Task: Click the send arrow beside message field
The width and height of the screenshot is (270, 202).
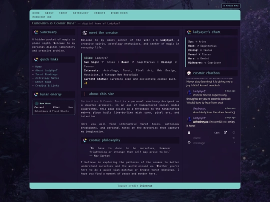Action: point(234,142)
